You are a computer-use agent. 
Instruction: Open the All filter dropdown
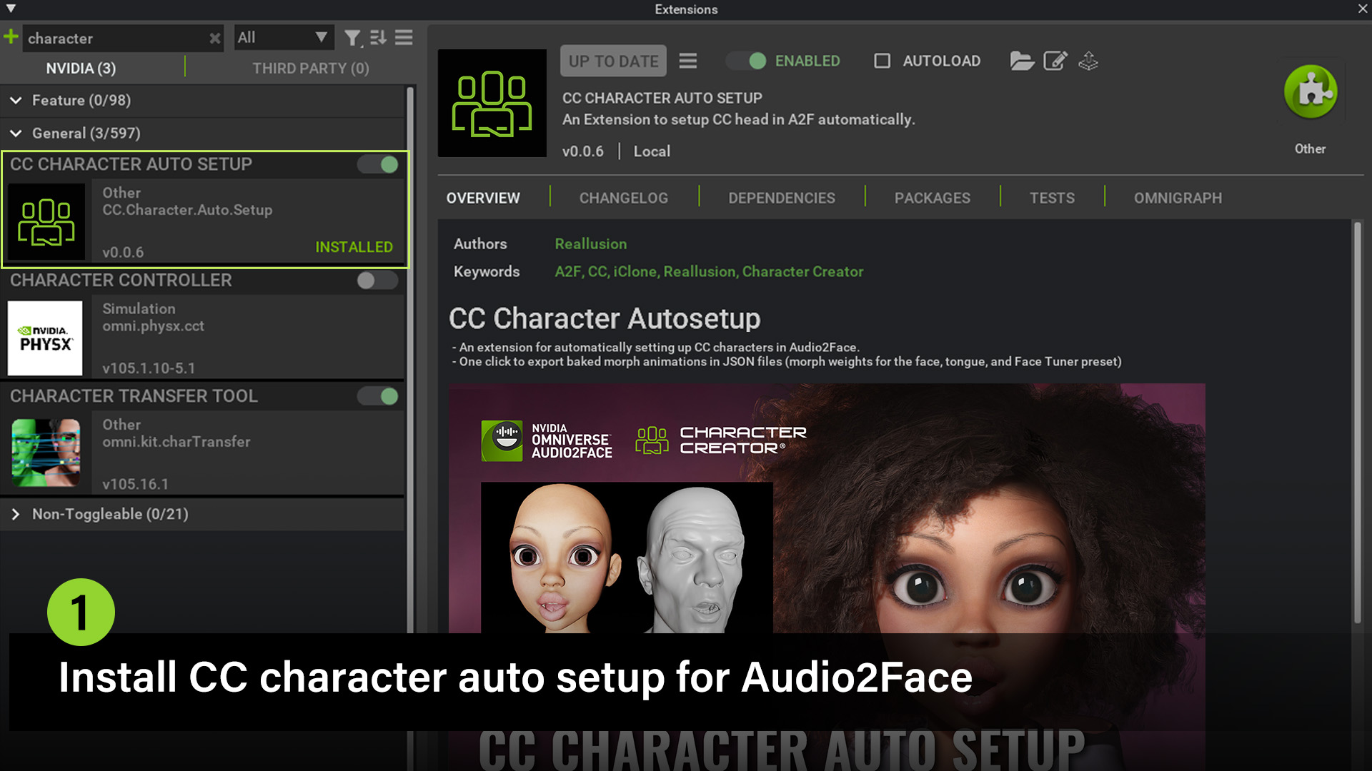tap(283, 37)
